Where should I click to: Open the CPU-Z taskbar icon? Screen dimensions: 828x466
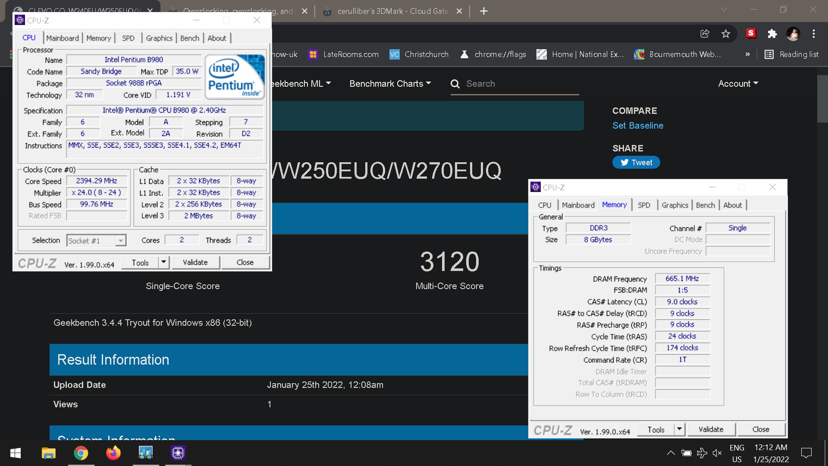click(178, 453)
